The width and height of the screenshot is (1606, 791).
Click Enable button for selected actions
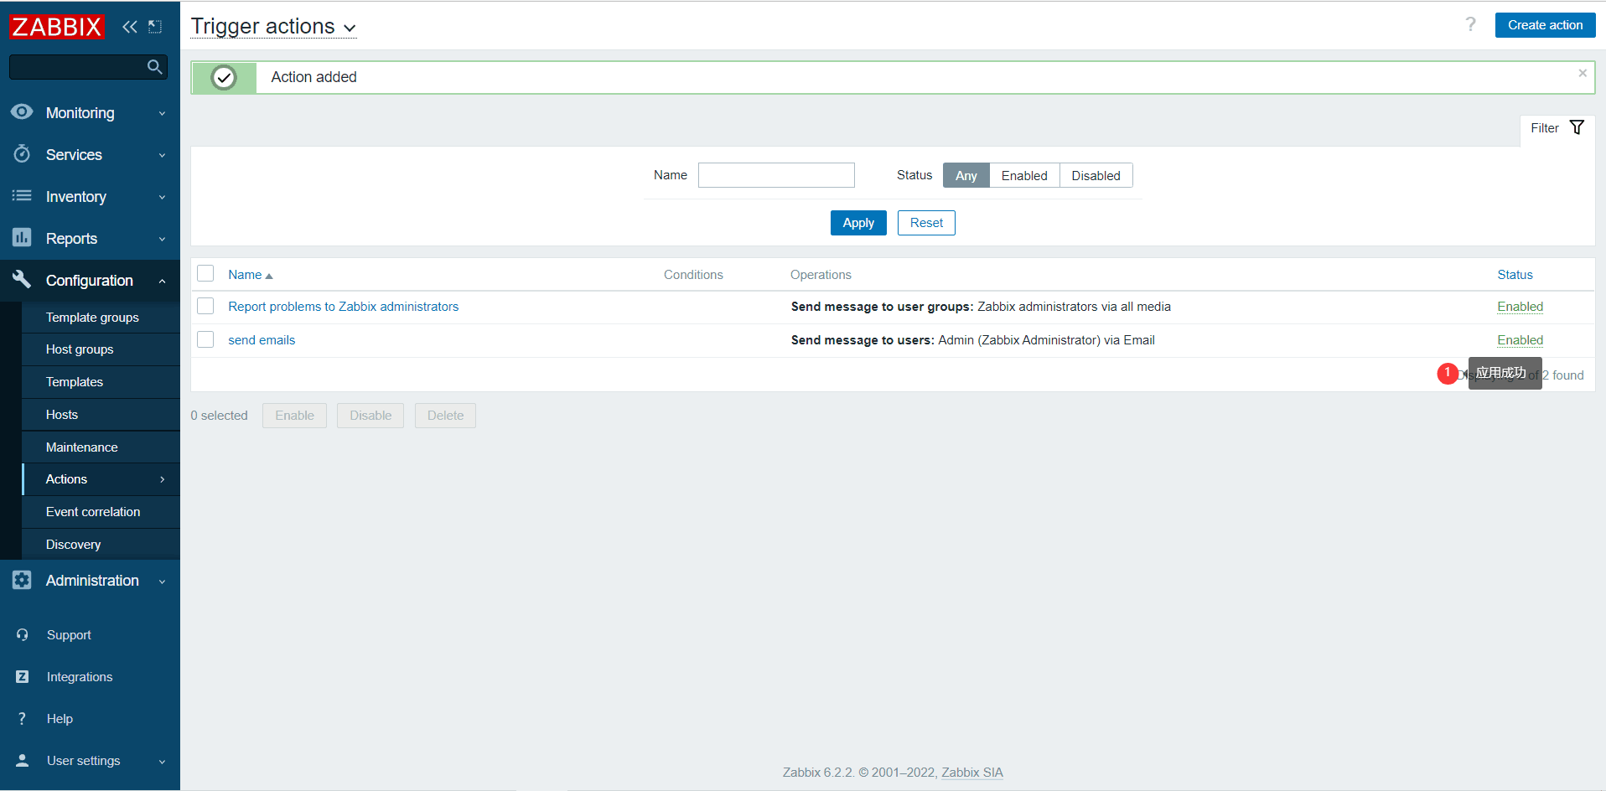coord(294,416)
